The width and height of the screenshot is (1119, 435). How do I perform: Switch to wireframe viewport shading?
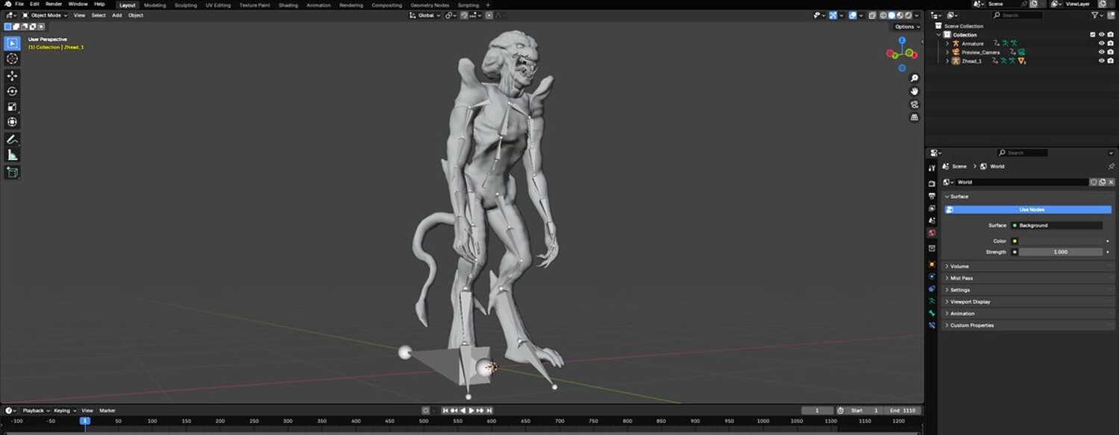(x=884, y=15)
